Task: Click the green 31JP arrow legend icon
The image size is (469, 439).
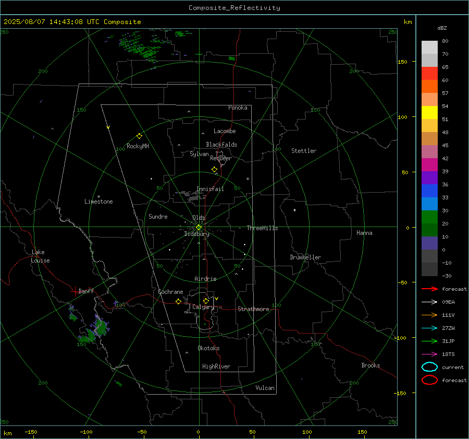Action: coord(429,341)
